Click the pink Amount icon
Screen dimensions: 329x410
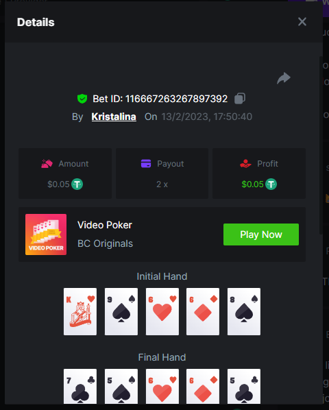[x=47, y=164]
